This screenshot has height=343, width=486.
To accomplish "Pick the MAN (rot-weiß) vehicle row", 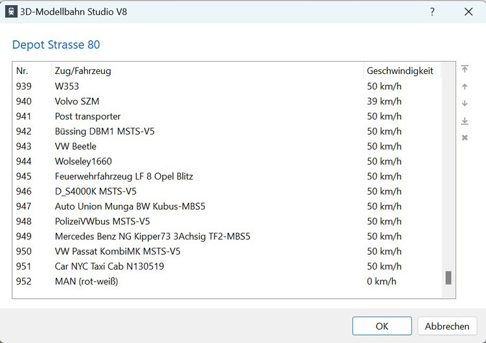I will [x=86, y=281].
